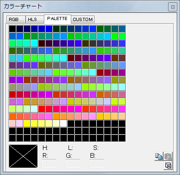Select the PALETTE tab

58,19
